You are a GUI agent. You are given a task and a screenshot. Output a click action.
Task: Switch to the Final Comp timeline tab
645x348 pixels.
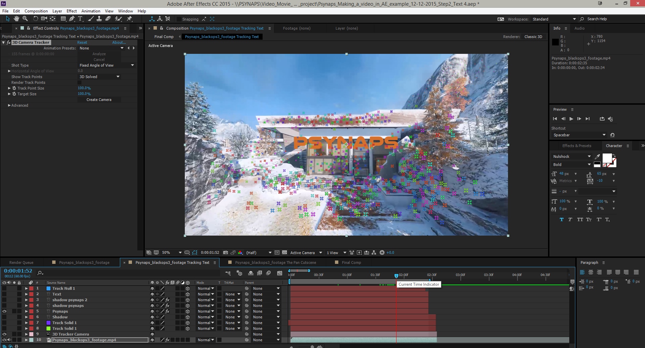351,263
